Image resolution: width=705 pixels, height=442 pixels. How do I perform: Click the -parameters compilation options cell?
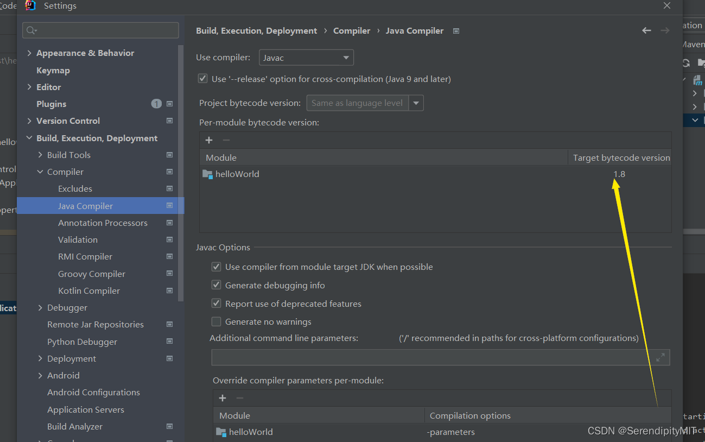click(451, 432)
